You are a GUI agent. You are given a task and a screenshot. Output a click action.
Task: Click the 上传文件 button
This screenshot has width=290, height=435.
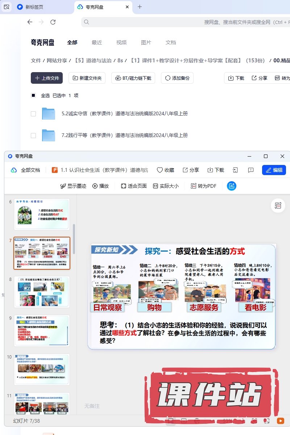(47, 78)
